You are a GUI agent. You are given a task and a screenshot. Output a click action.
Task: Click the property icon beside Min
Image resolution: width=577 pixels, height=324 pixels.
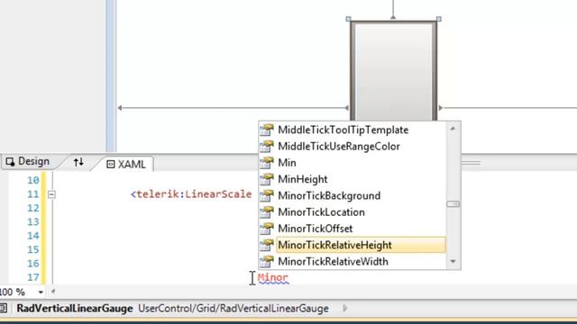[267, 162]
